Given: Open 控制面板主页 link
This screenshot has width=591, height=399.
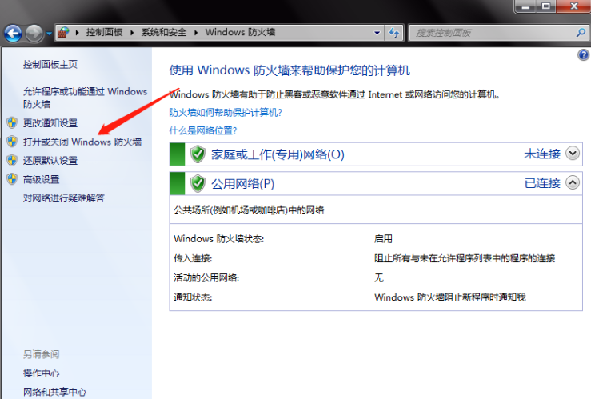Looking at the screenshot, I should click(x=50, y=65).
